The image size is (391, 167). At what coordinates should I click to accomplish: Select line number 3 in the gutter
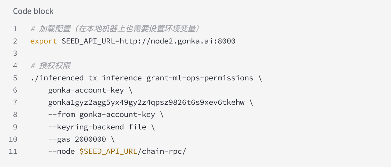15,53
